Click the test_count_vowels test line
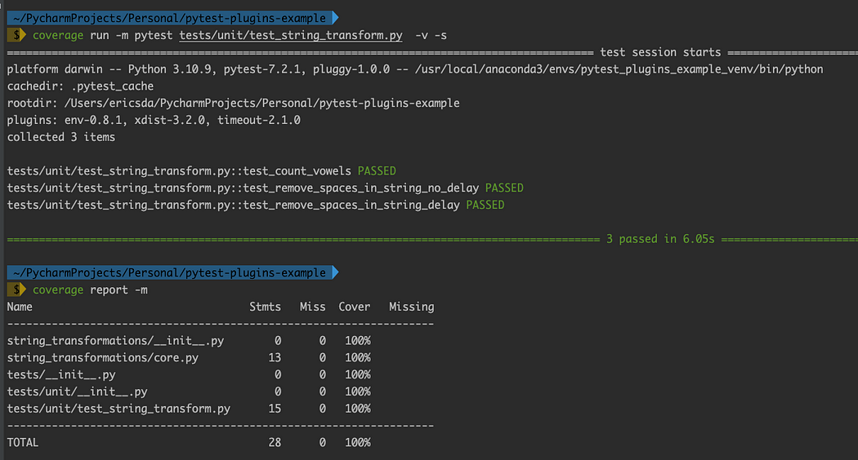 [179, 171]
